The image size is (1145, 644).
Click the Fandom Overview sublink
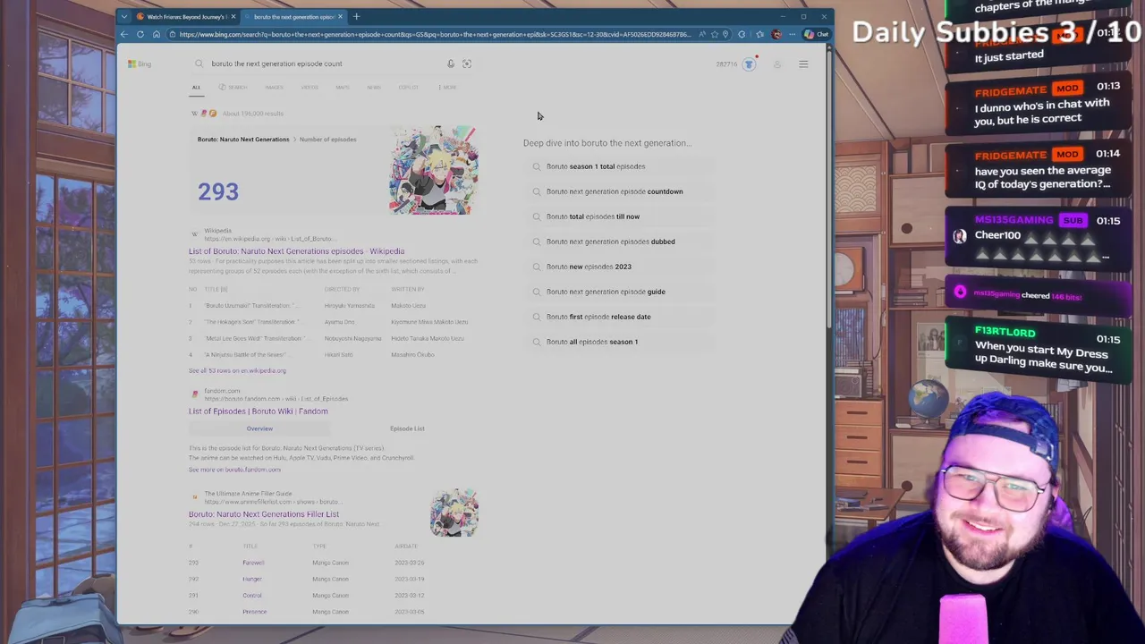(x=259, y=428)
